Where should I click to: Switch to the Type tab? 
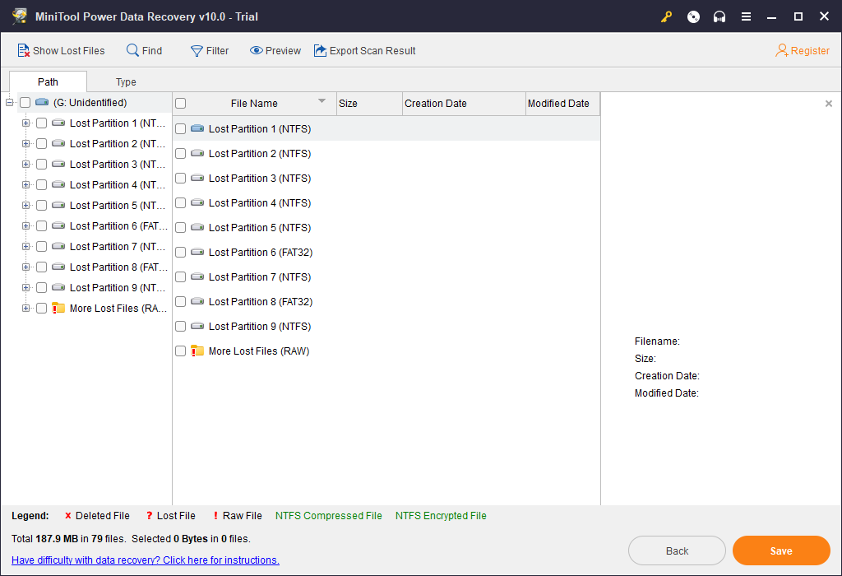click(x=126, y=82)
